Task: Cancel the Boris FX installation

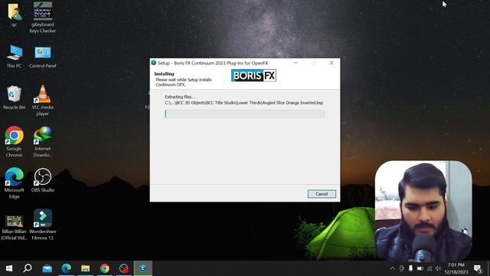Action: (322, 194)
